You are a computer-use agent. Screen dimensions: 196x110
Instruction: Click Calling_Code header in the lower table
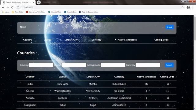tap(167, 77)
